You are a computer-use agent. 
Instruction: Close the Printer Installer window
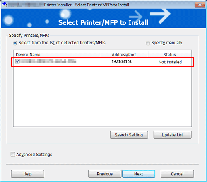tap(200, 5)
